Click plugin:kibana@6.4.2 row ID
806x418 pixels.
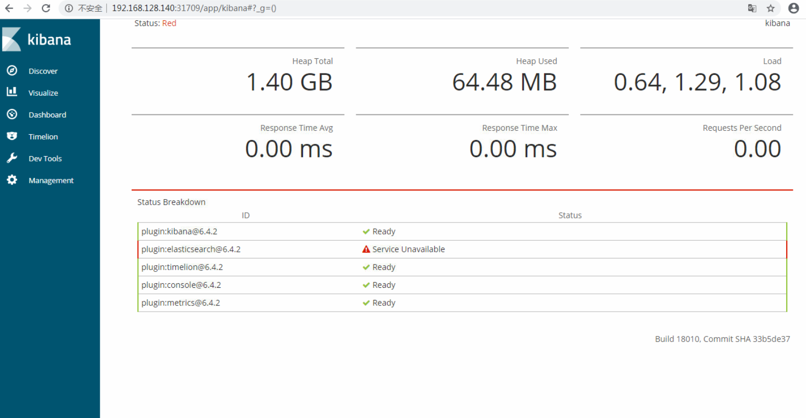click(x=179, y=232)
